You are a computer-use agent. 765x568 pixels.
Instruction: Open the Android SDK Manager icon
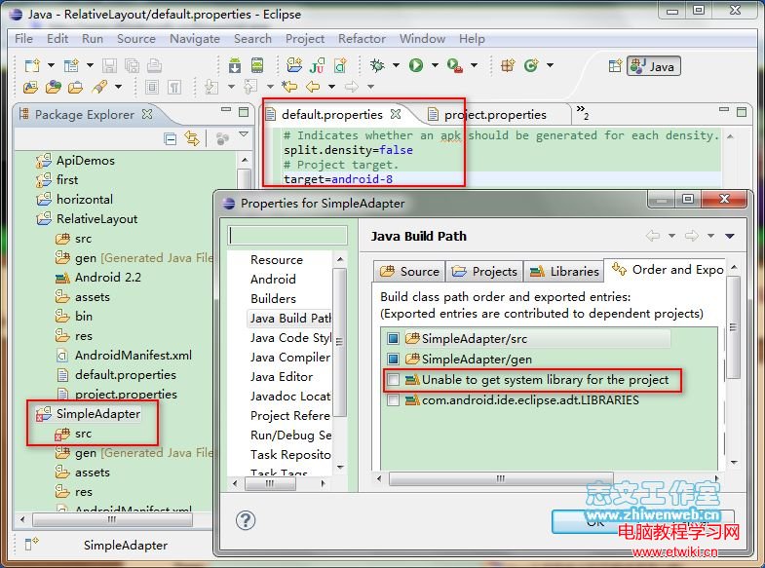(x=235, y=65)
